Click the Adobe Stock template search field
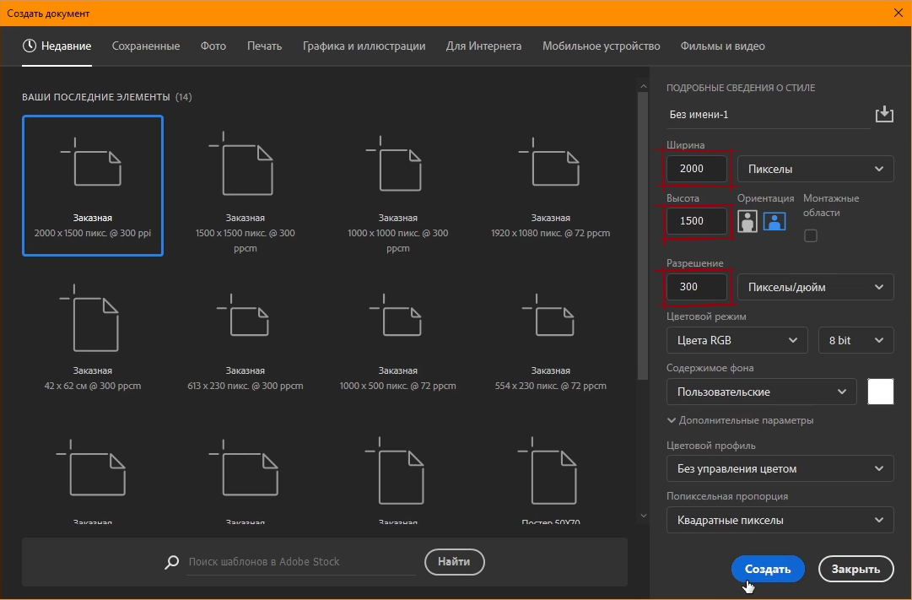Image resolution: width=912 pixels, height=600 pixels. click(301, 562)
